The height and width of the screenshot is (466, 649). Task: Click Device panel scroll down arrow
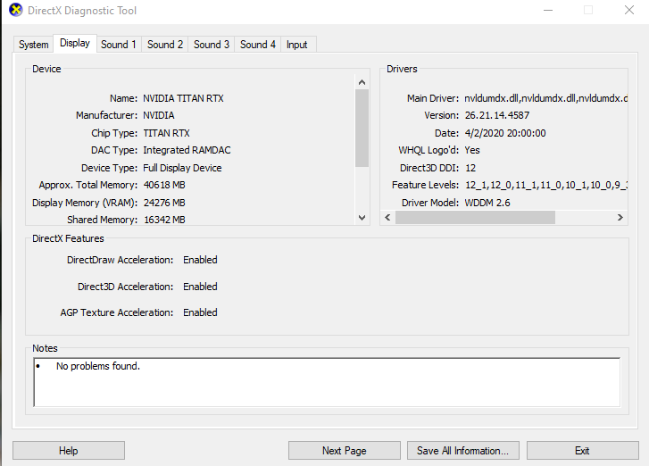point(362,218)
